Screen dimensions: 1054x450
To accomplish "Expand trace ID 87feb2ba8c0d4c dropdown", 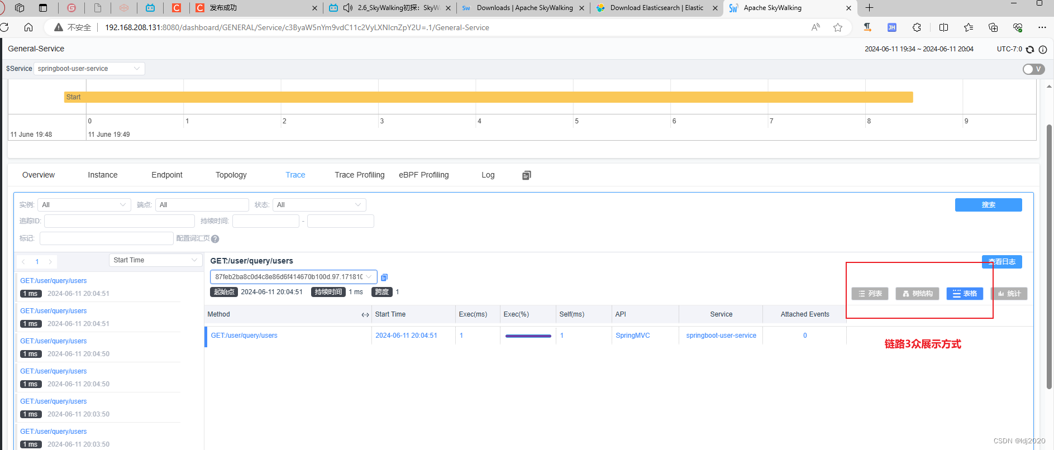I will click(293, 277).
